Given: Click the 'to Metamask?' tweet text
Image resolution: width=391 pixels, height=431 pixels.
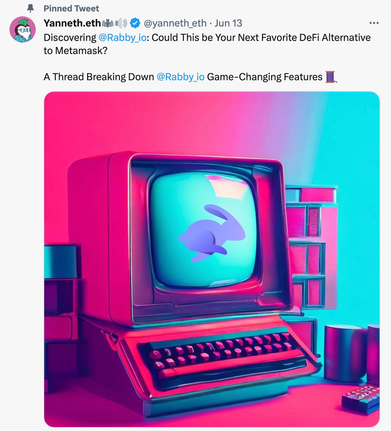Looking at the screenshot, I should [75, 51].
